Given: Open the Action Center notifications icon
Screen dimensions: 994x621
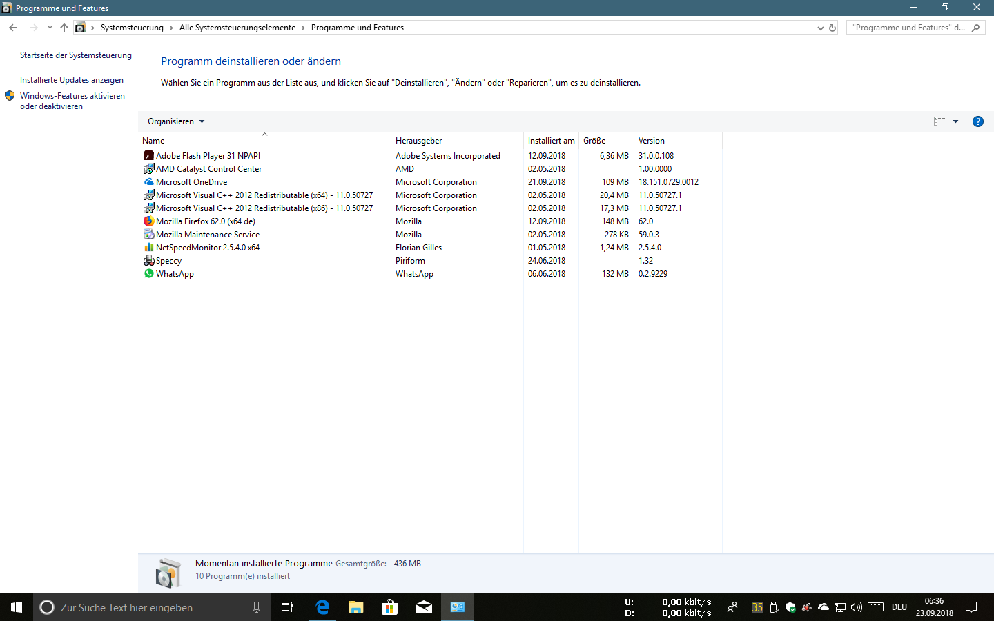Looking at the screenshot, I should (x=971, y=607).
